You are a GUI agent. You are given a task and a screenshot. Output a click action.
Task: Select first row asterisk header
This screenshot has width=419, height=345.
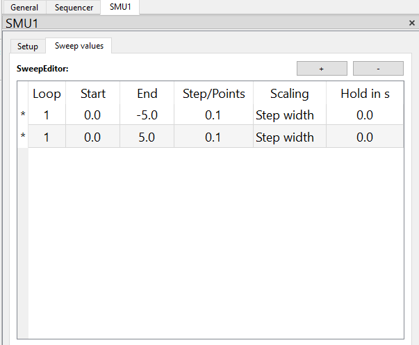tap(23, 115)
